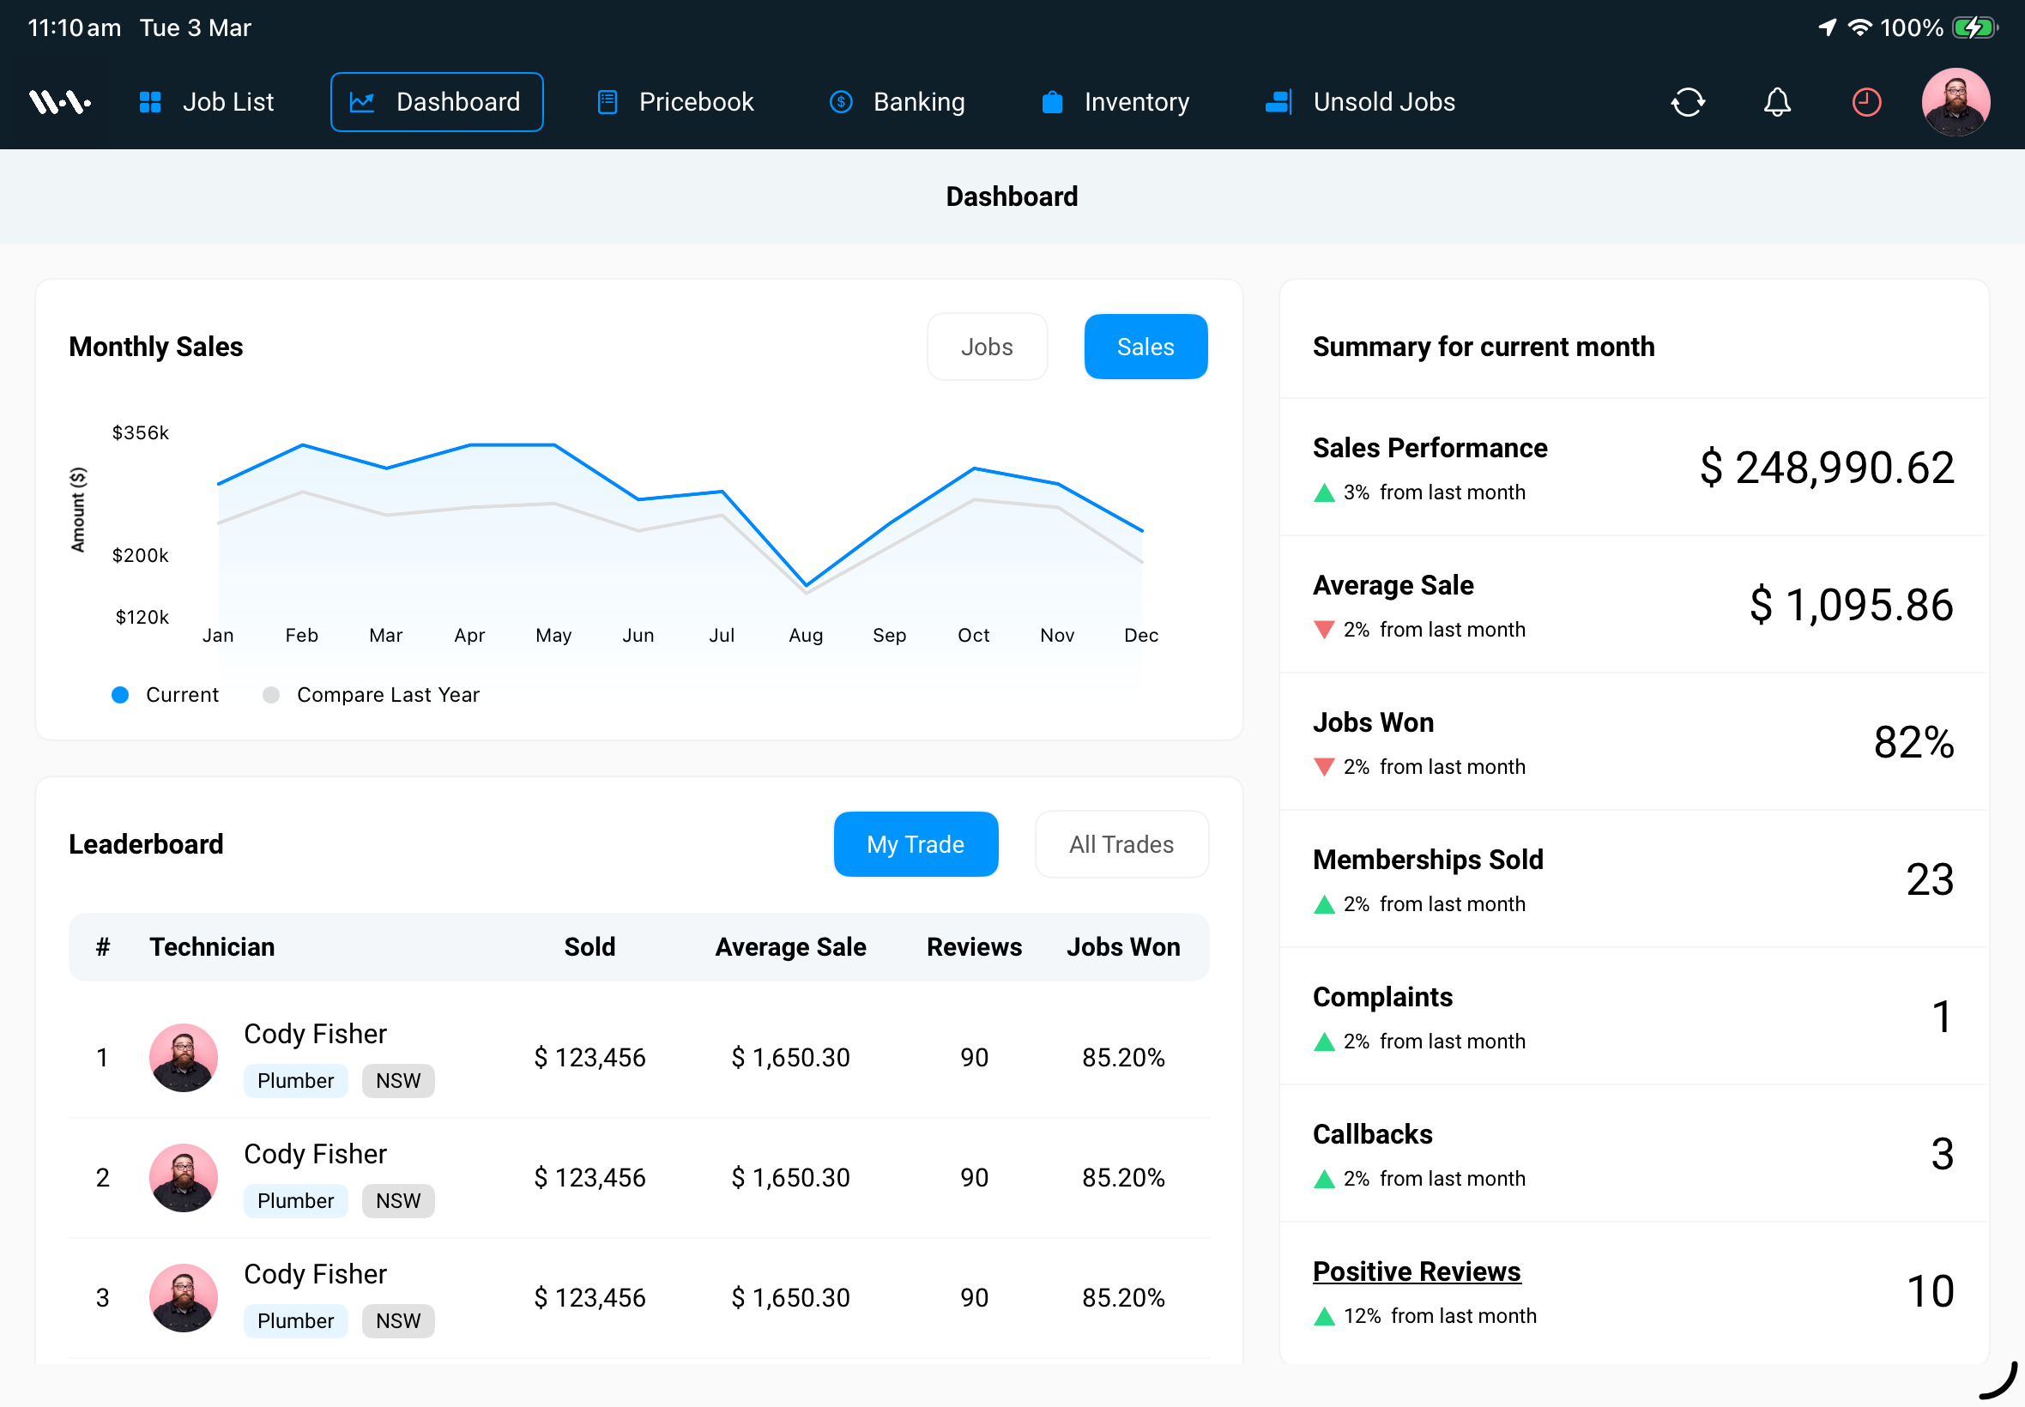Screen dimensions: 2025x1407
Task: Click the sync refresh icon
Action: click(1689, 101)
